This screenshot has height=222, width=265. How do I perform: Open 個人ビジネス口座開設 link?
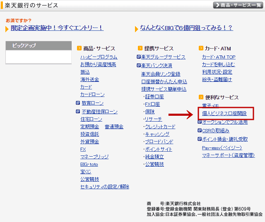click(224, 113)
